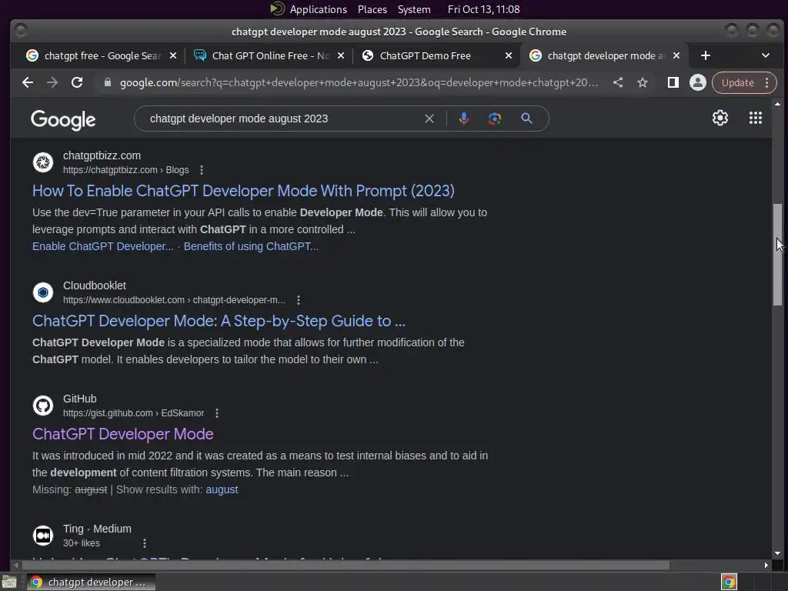Follow Enable ChatGPT Developer sitelink
This screenshot has width=788, height=591.
[x=103, y=246]
